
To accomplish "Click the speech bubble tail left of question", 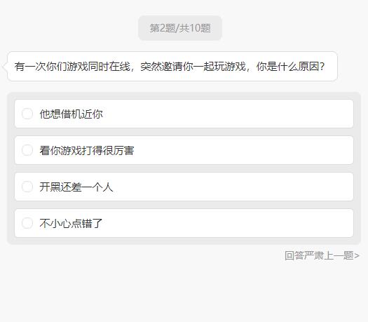I will click(5, 67).
